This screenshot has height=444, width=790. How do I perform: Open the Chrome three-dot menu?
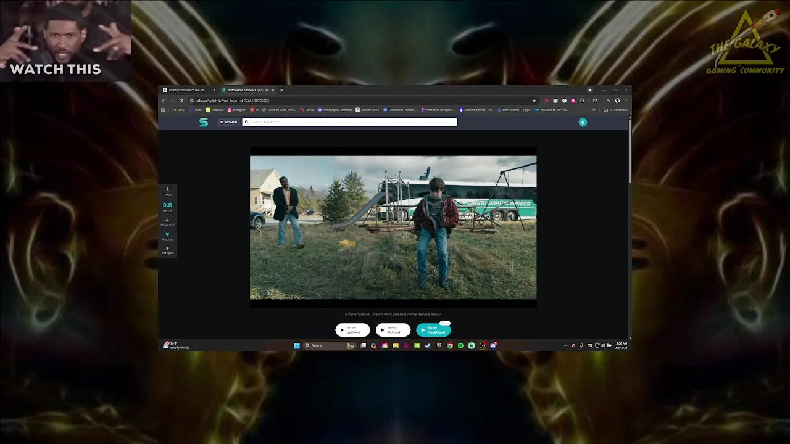point(626,101)
